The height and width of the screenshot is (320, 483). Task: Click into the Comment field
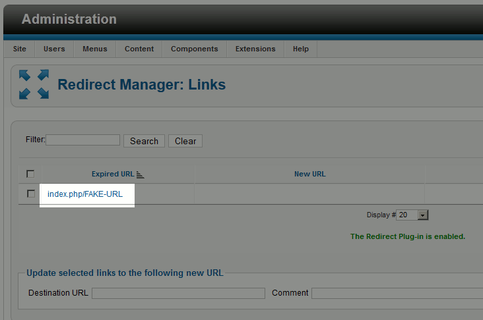(397, 293)
